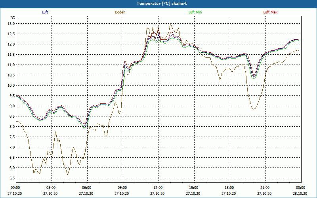Click the 9,0 y-axis value
The width and height of the screenshot is (317, 198).
click(12, 106)
